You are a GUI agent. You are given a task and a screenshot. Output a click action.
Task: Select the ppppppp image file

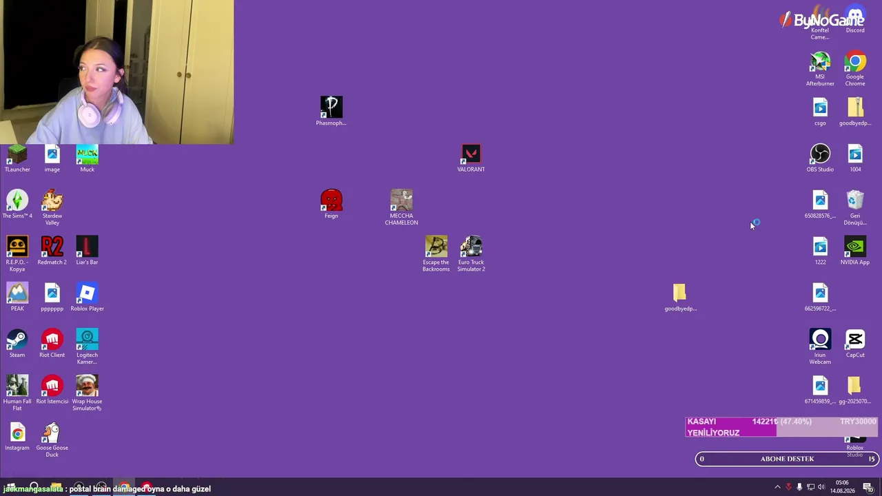[x=52, y=293]
